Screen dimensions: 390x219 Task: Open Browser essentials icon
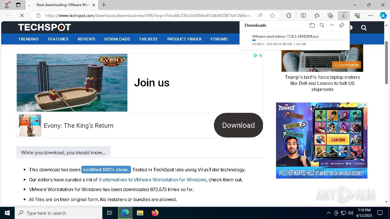(x=357, y=16)
